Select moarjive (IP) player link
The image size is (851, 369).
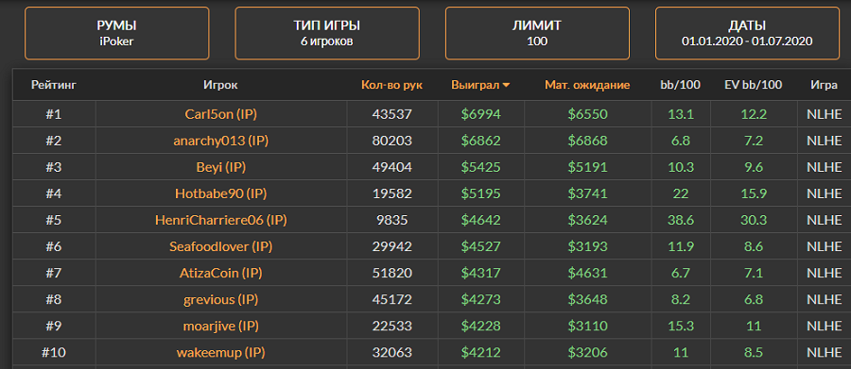pyautogui.click(x=221, y=326)
